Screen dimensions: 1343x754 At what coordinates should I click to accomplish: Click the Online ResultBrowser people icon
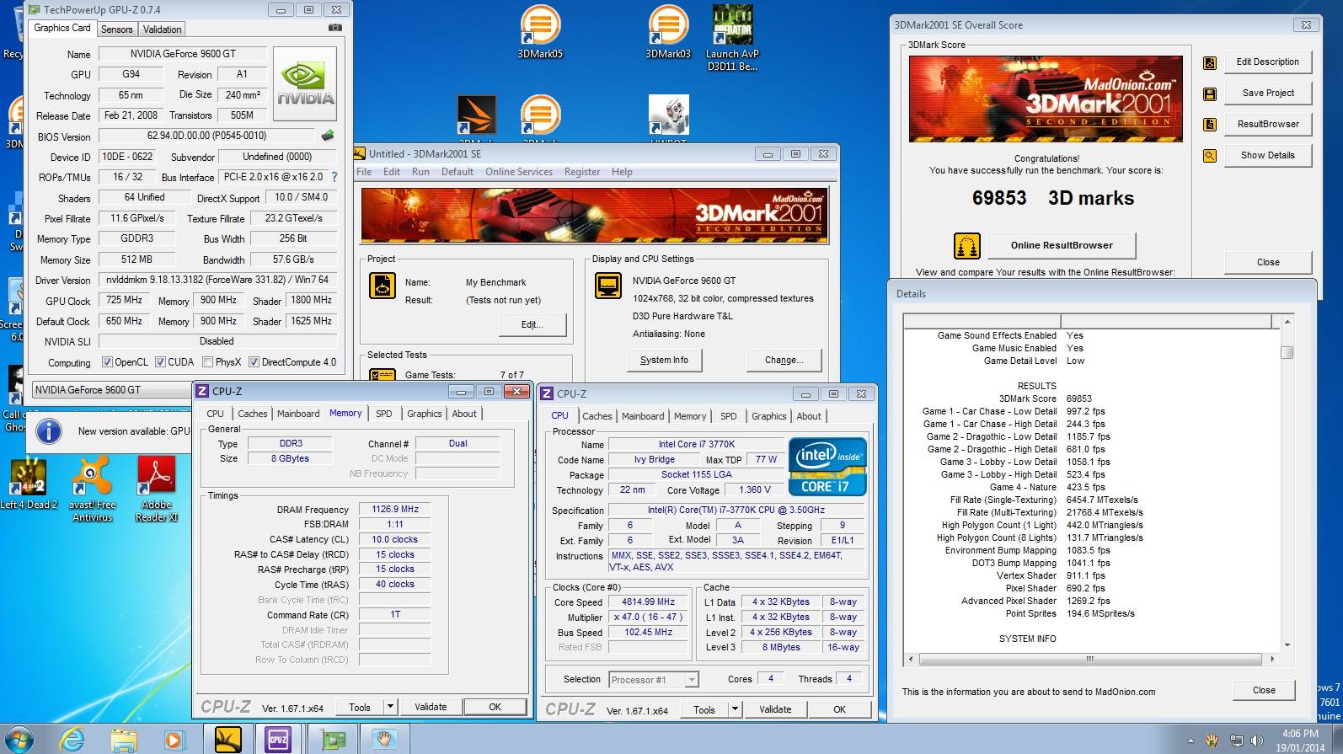pyautogui.click(x=967, y=246)
